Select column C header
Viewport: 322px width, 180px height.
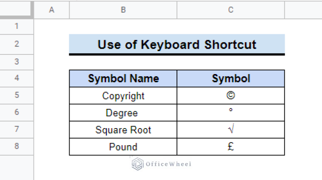pyautogui.click(x=231, y=10)
